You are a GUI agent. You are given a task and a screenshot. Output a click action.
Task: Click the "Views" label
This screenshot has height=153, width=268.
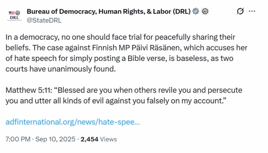(108, 139)
